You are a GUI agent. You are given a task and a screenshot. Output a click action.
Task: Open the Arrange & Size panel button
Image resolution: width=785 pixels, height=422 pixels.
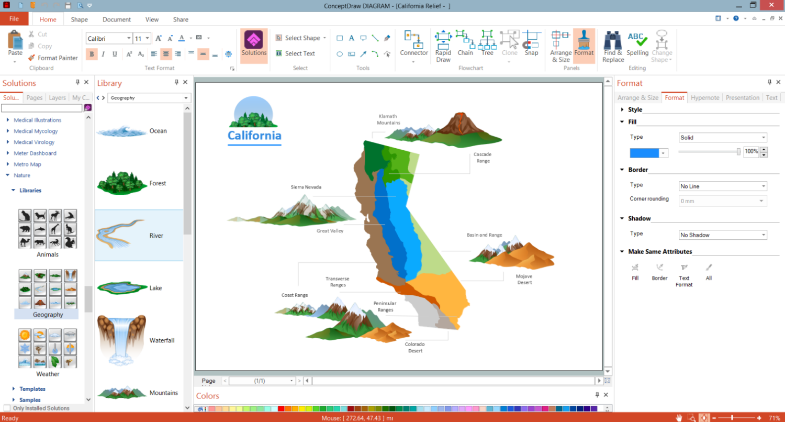click(x=560, y=46)
